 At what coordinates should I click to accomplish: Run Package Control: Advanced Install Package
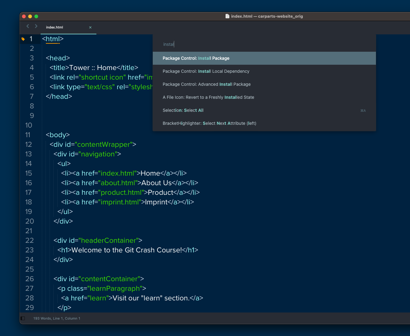(x=206, y=84)
